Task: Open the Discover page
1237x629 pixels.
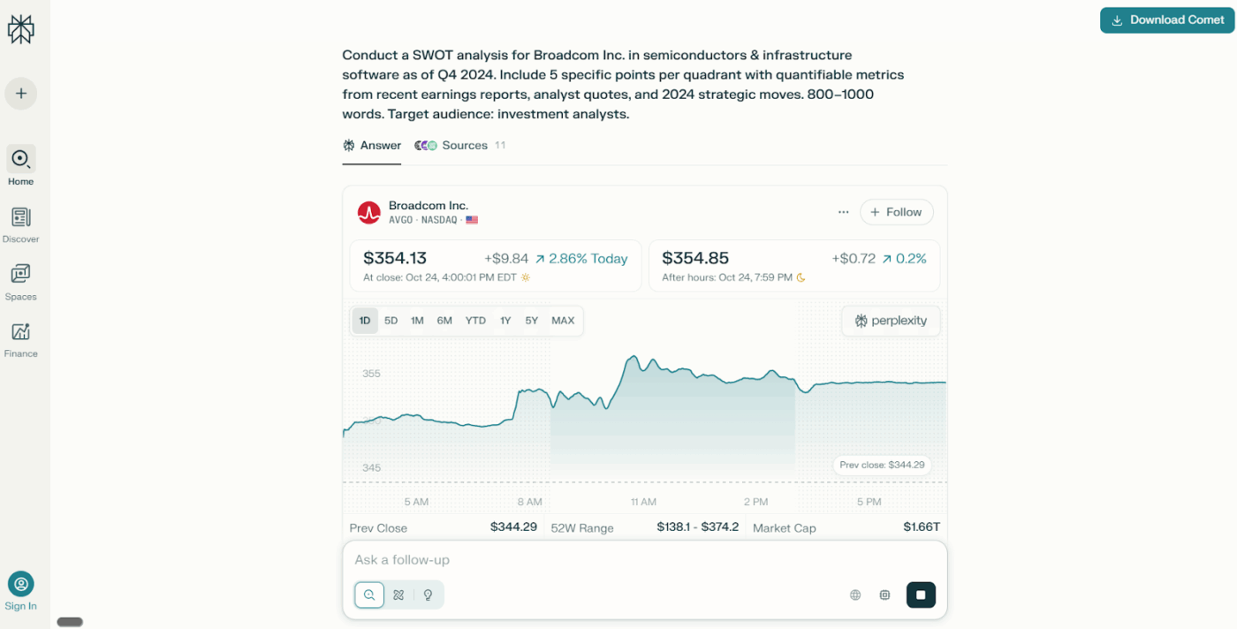Action: click(21, 224)
